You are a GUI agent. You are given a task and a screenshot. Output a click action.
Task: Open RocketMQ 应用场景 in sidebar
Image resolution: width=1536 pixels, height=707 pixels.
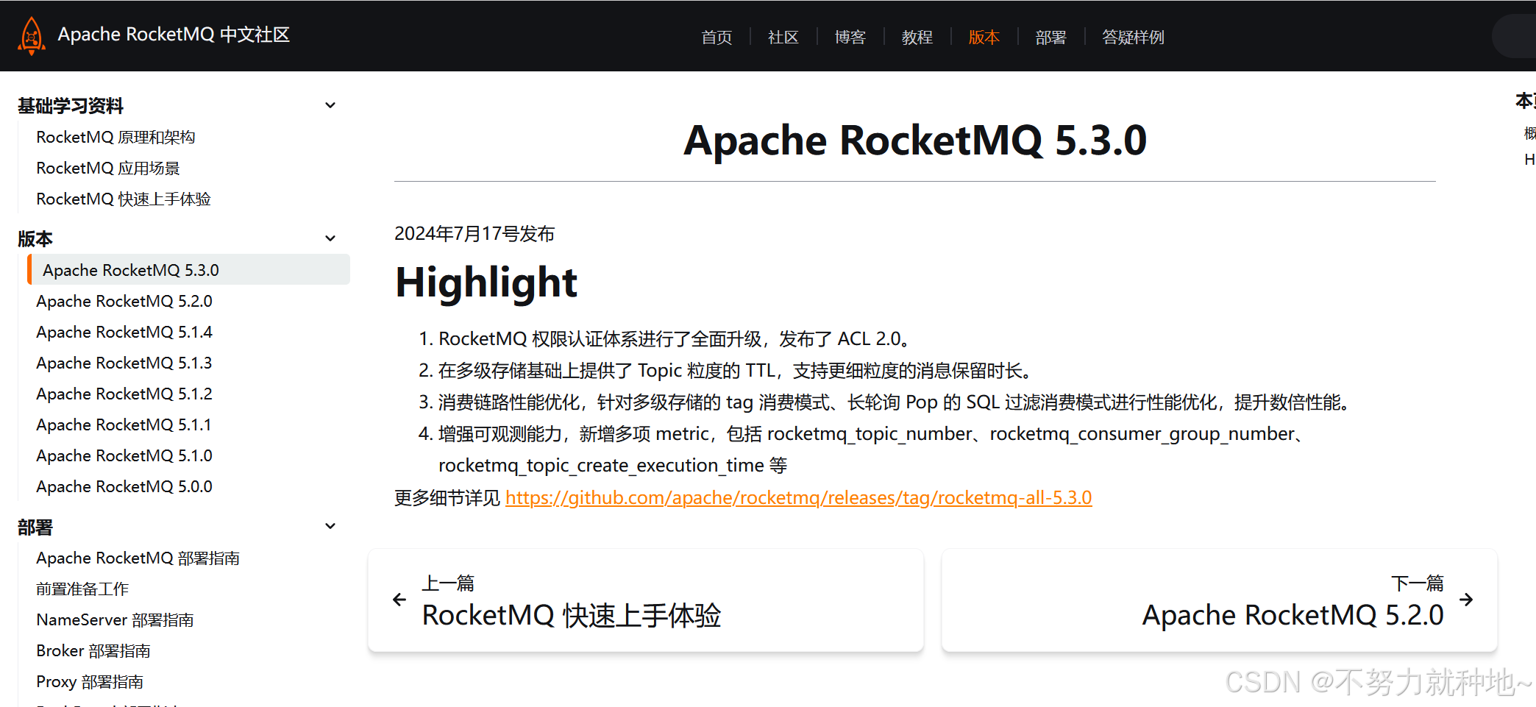(x=108, y=168)
